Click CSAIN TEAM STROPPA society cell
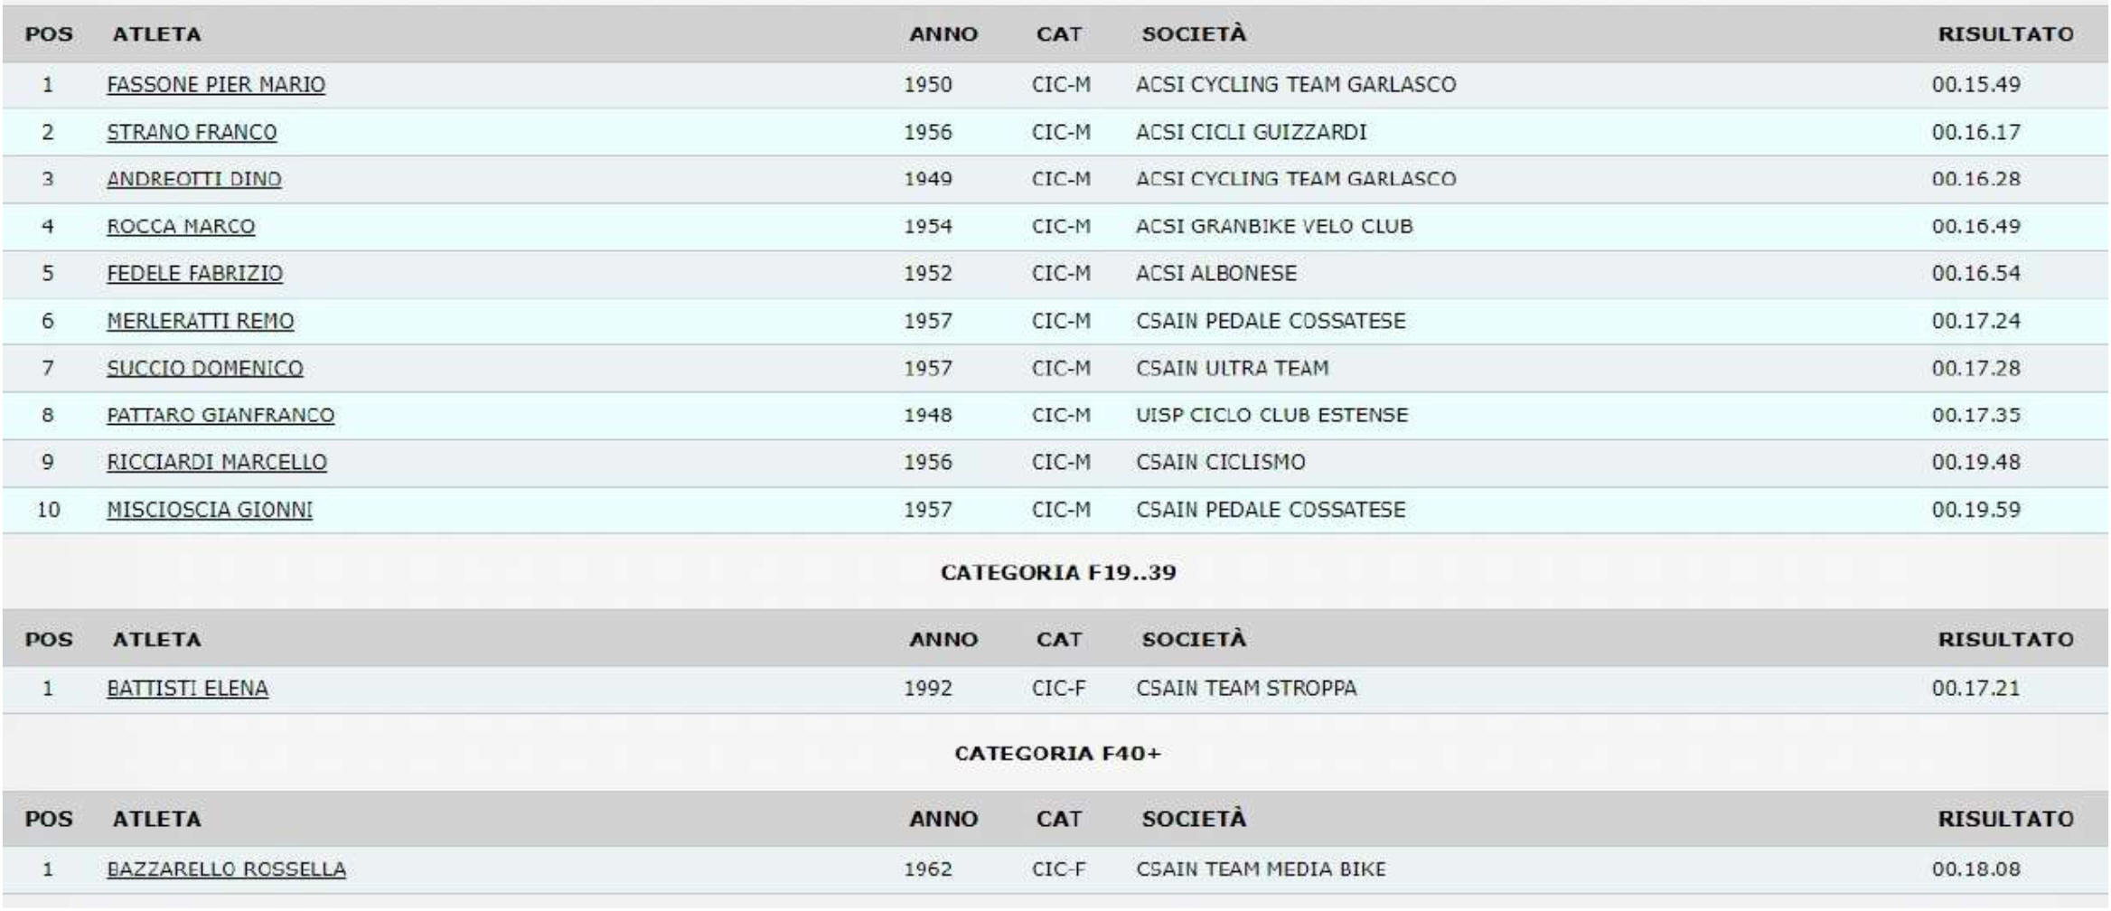Image resolution: width=2111 pixels, height=911 pixels. pos(1246,689)
